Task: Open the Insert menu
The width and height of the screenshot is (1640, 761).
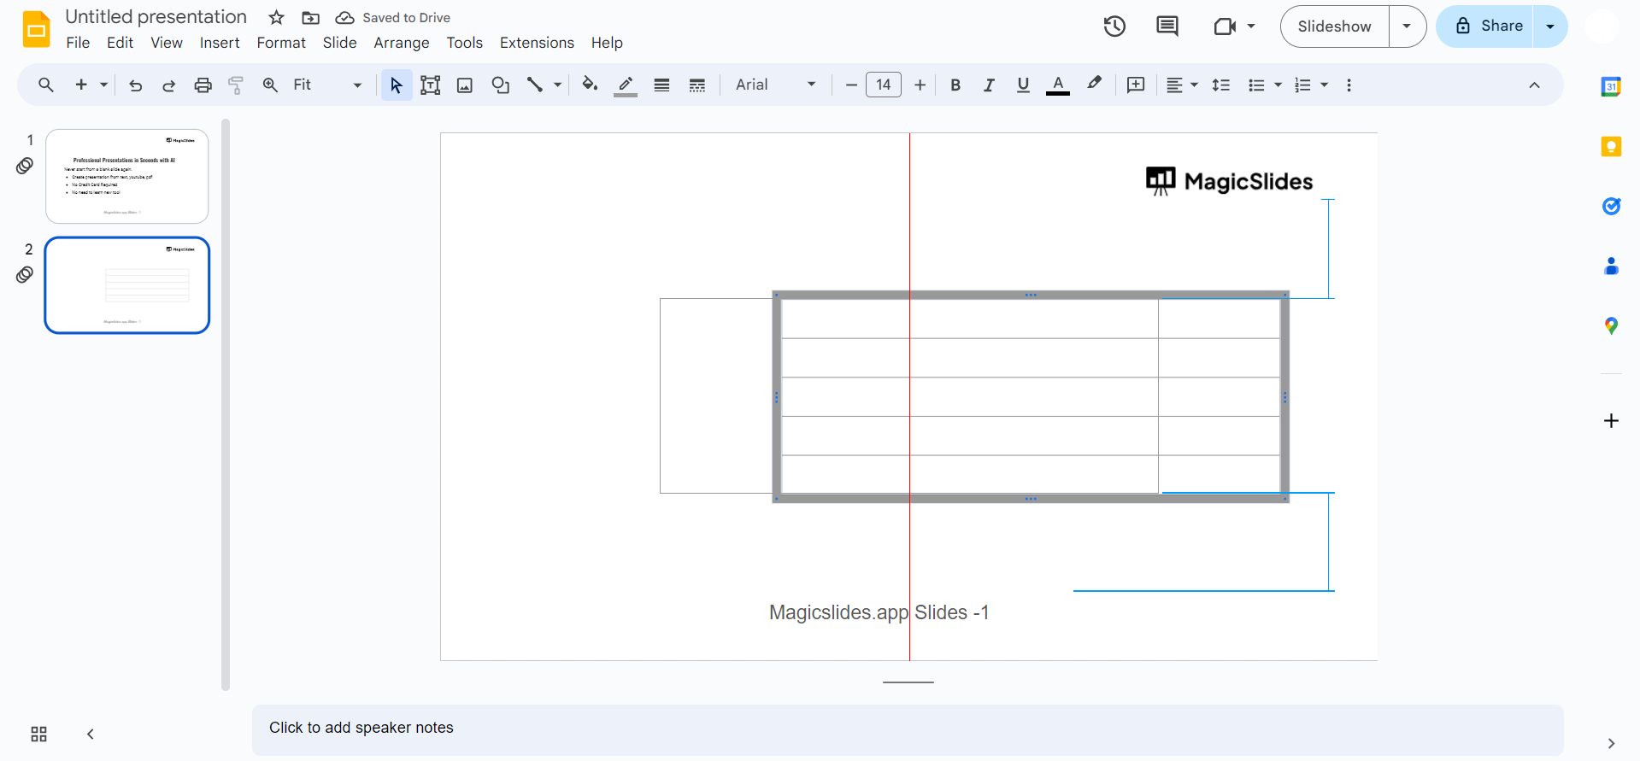Action: (220, 43)
